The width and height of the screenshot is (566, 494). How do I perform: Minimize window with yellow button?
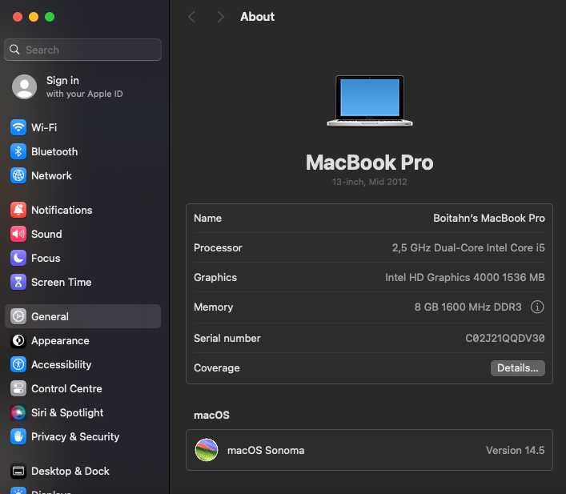point(34,17)
